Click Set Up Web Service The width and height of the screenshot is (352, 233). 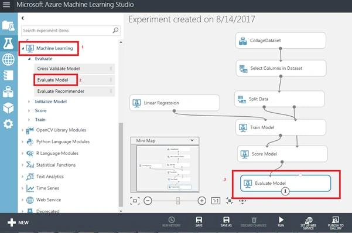[x=309, y=223]
